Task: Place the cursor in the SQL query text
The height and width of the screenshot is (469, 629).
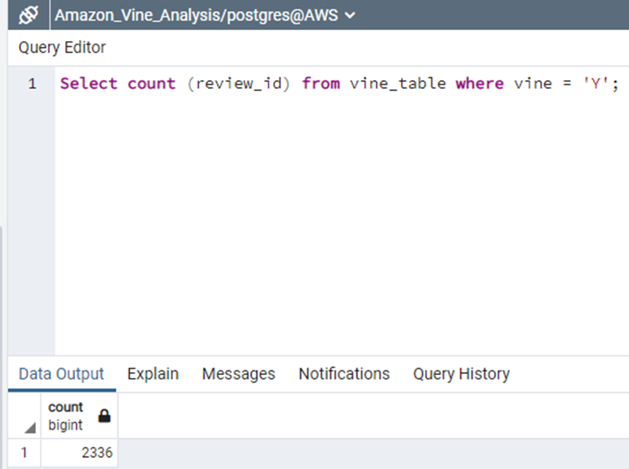Action: (x=294, y=83)
